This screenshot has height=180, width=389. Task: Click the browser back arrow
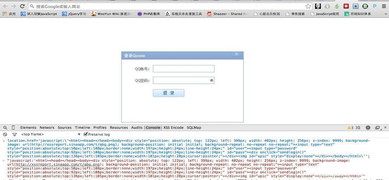click(5, 6)
